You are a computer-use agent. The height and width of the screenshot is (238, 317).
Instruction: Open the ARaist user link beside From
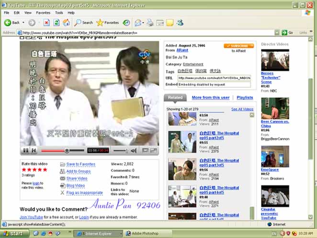point(182,50)
